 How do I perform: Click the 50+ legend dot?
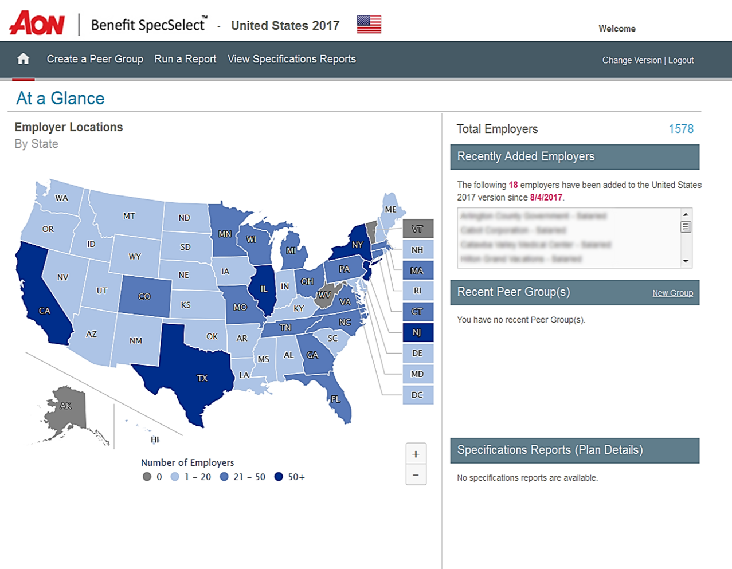[279, 477]
